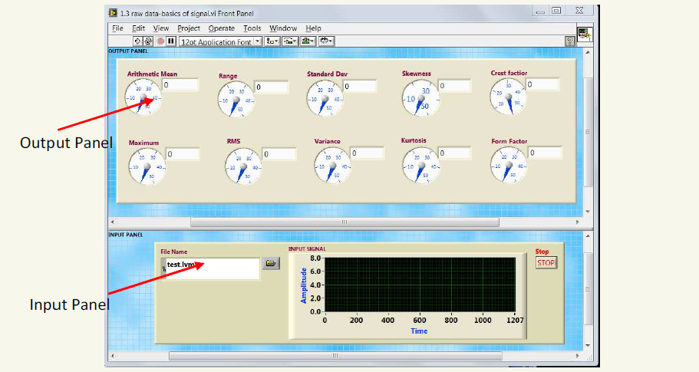The image size is (699, 372).
Task: Click the INPUT PANEL pane label
Action: click(126, 235)
